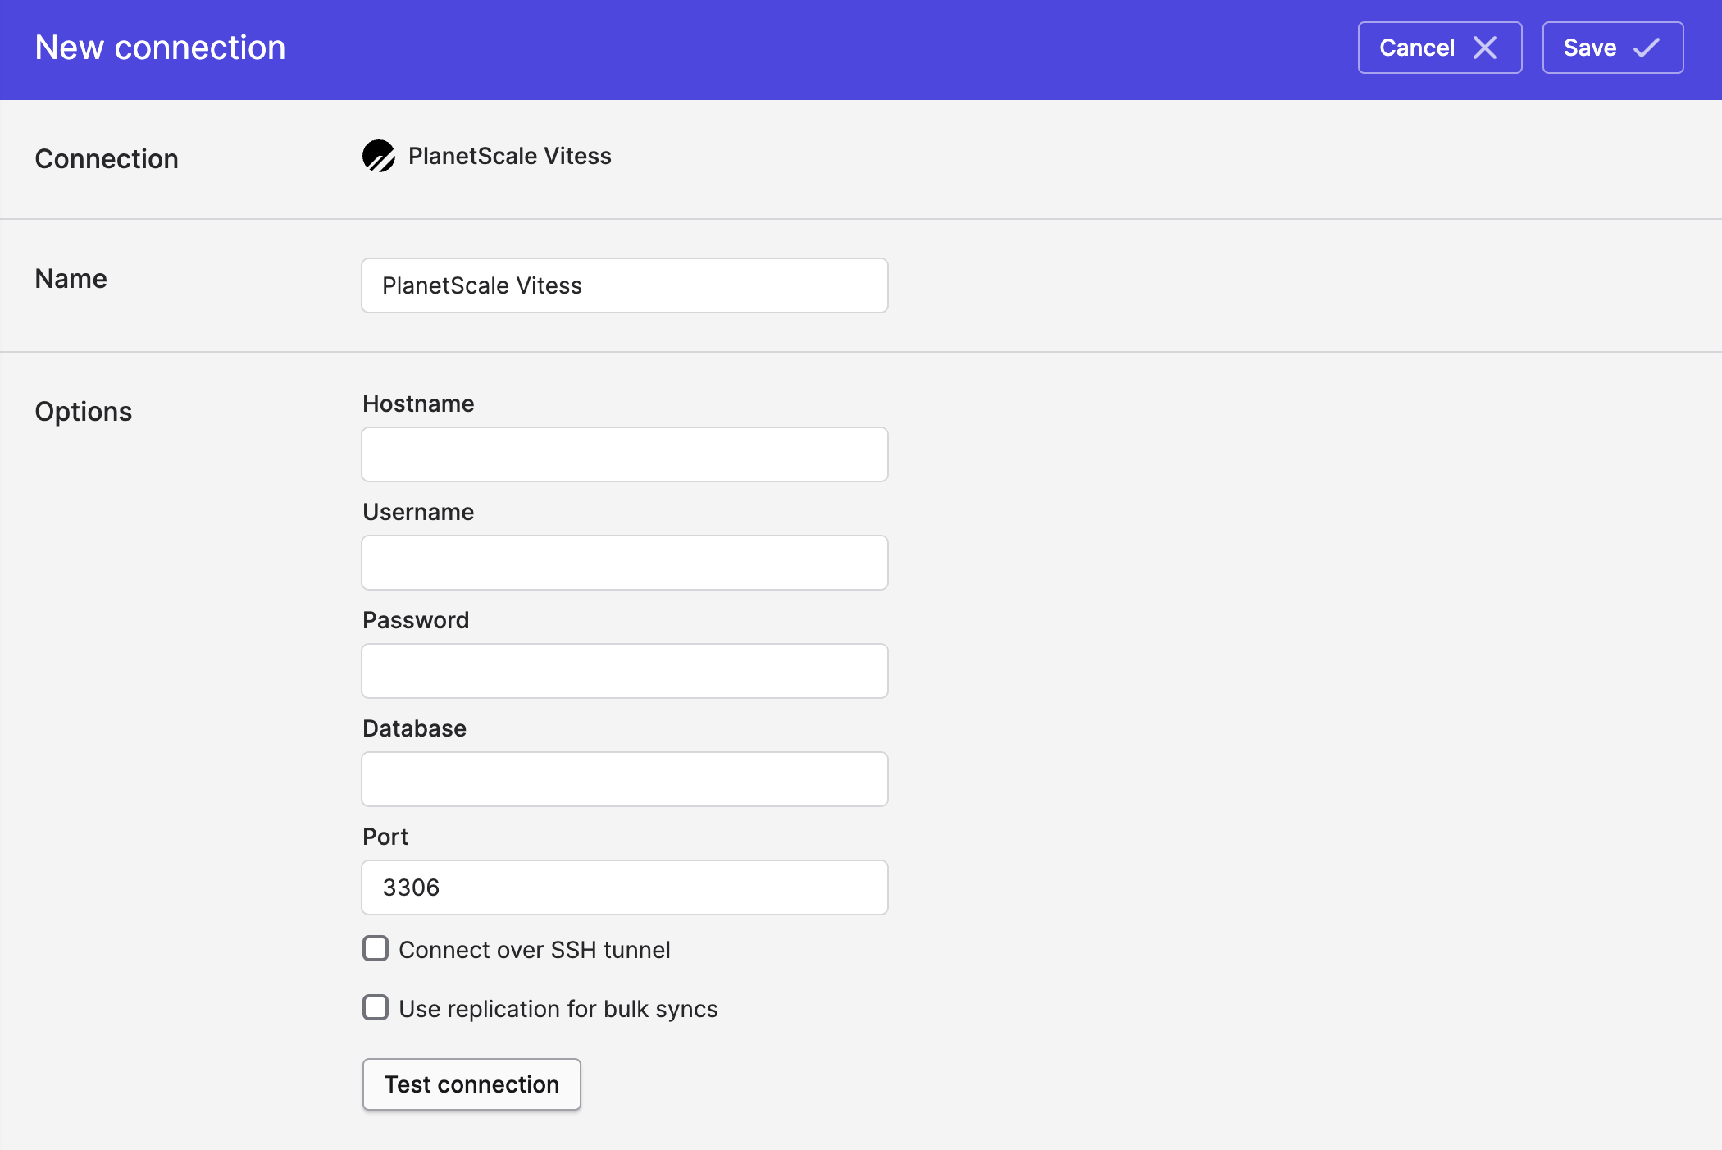Select the Username input field
Viewport: 1722px width, 1150px height.
click(x=625, y=563)
